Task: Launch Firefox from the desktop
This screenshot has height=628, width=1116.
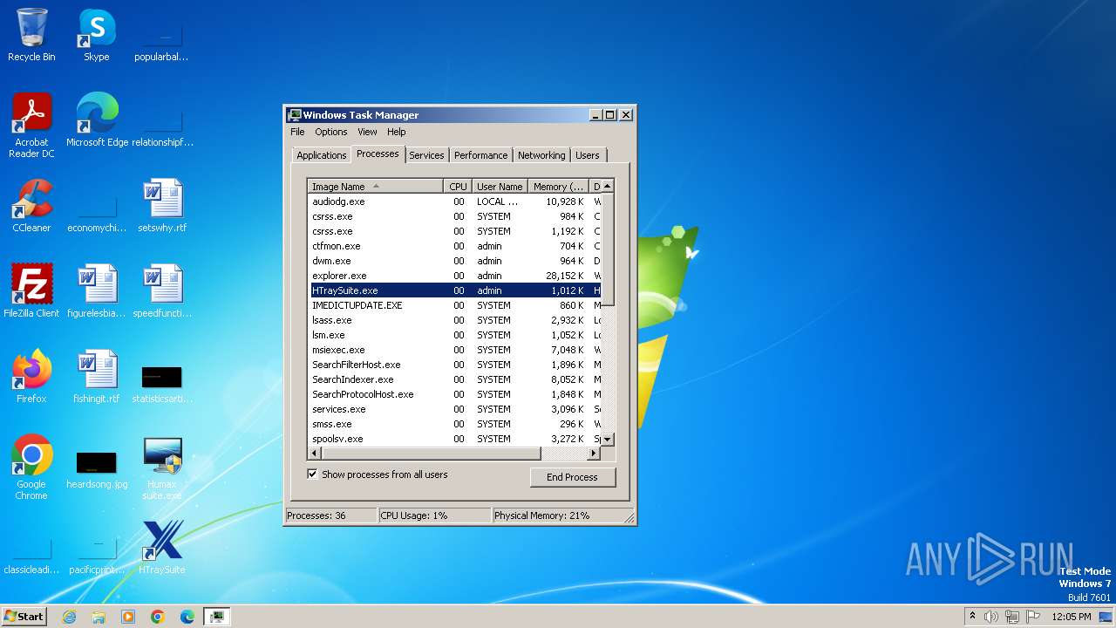Action: click(31, 376)
